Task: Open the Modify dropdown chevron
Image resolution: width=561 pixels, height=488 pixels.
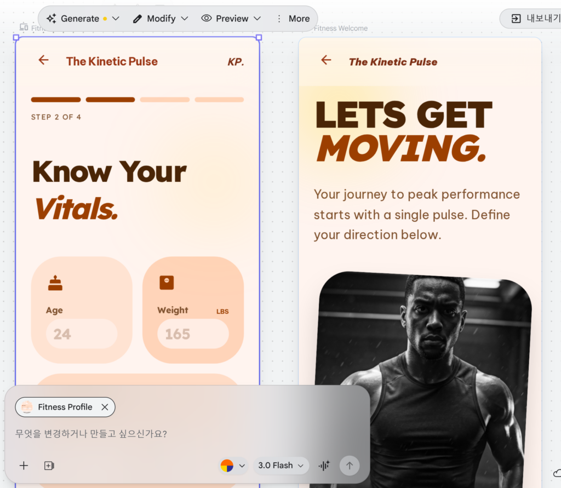Action: point(185,18)
